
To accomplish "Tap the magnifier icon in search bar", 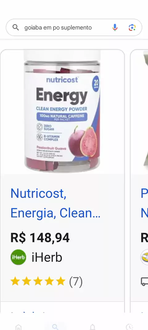I will coord(16,27).
